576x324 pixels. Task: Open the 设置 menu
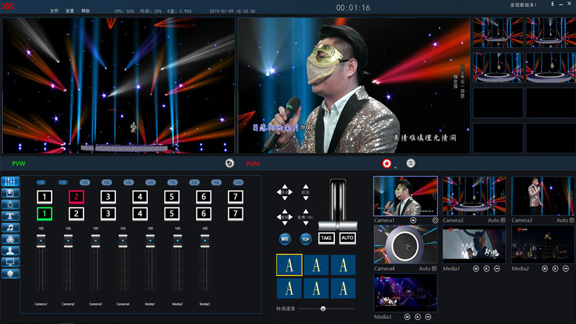[70, 11]
